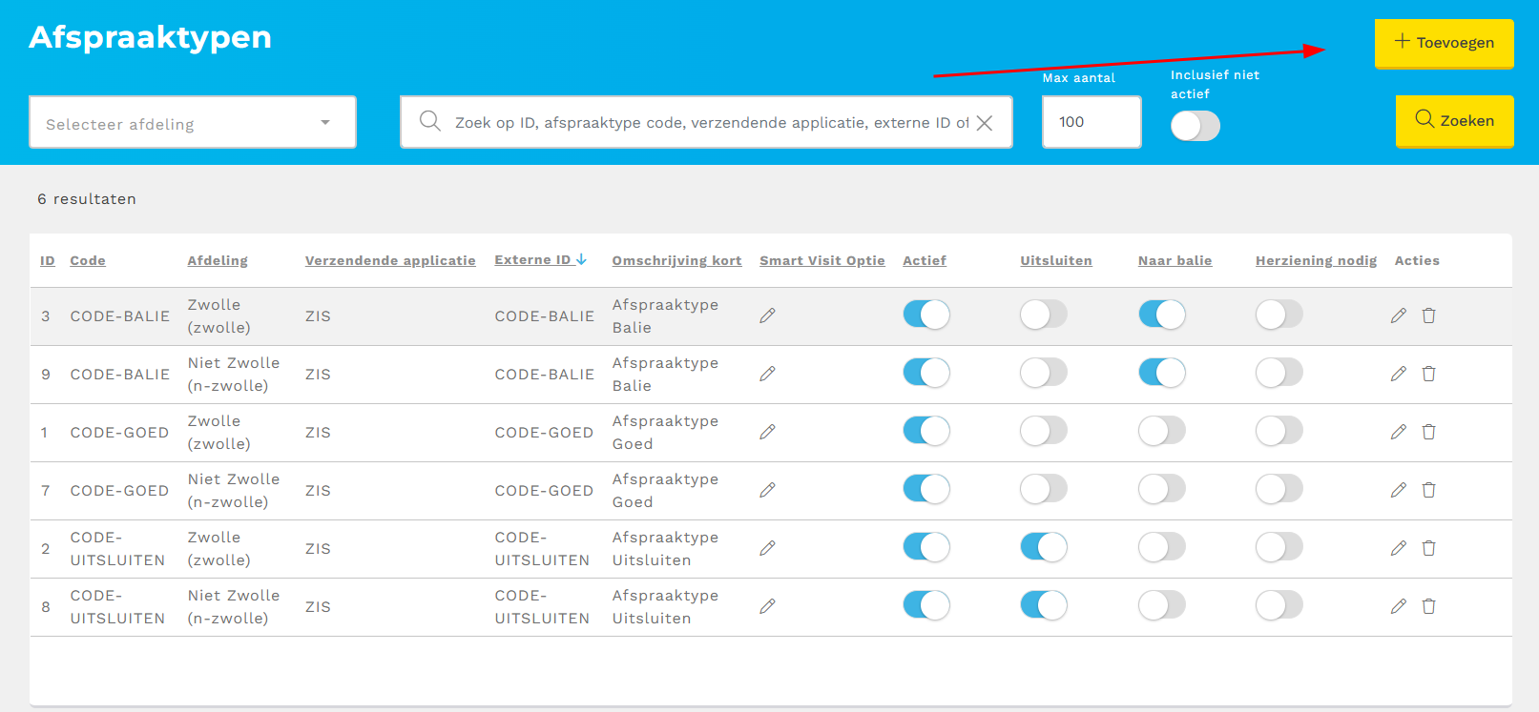The image size is (1539, 712).
Task: Click the Toevoegen button
Action: 1444,43
